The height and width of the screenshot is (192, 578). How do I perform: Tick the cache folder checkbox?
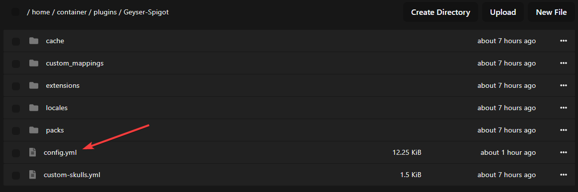16,41
